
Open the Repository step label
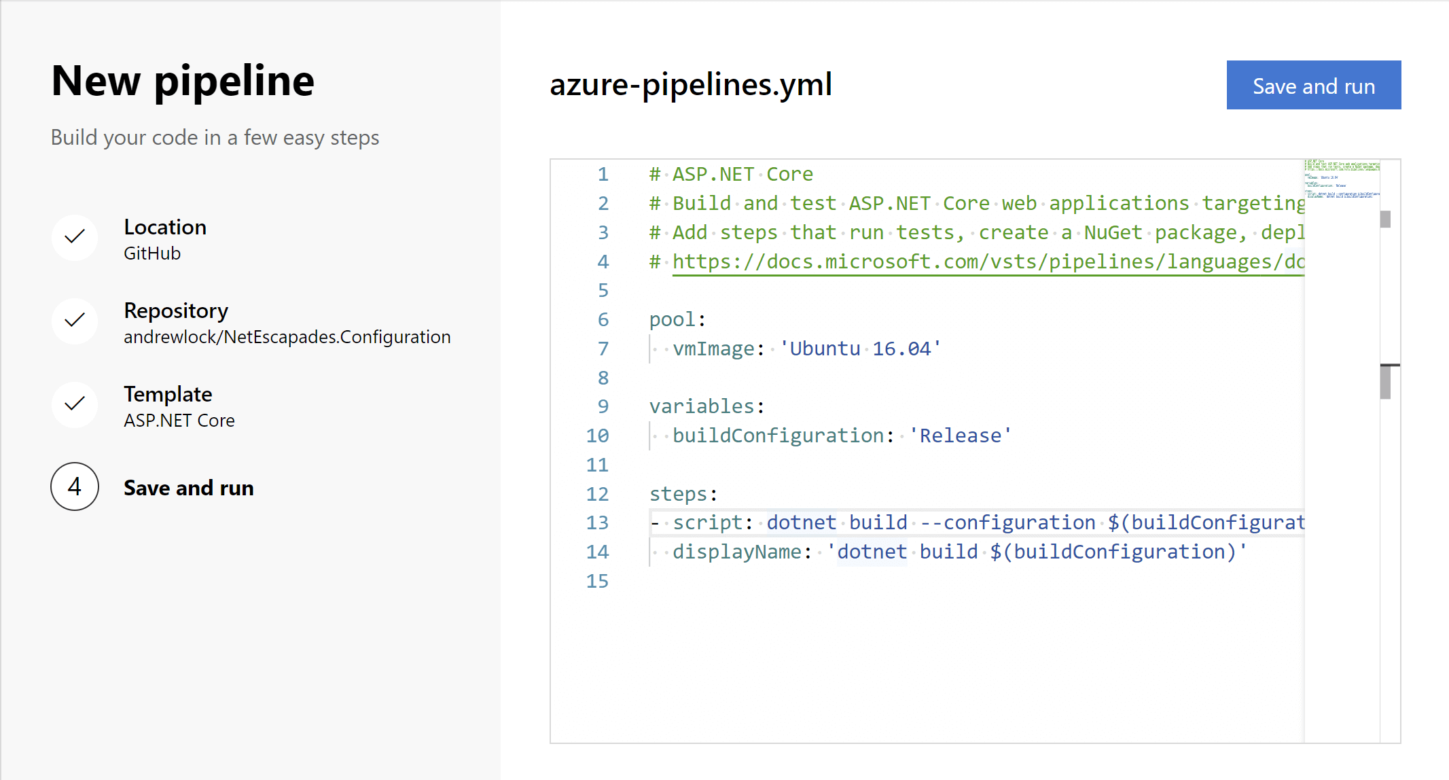click(176, 311)
